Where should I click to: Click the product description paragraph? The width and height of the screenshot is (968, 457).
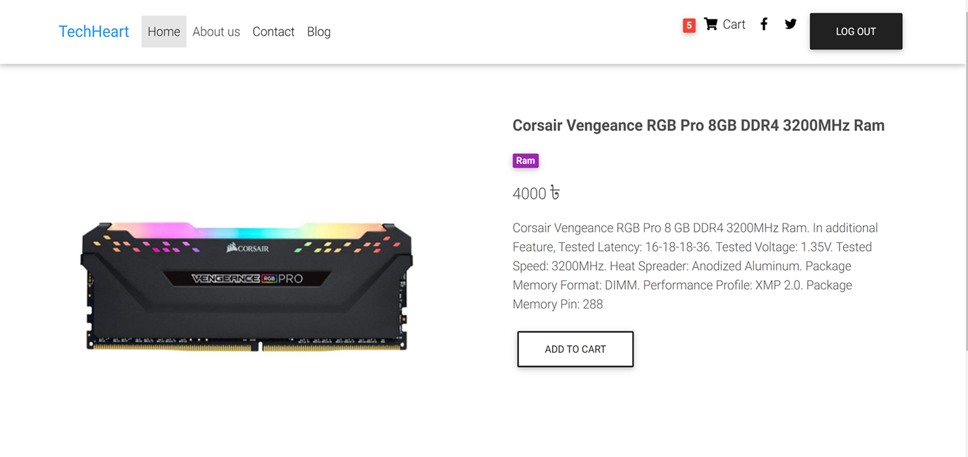695,266
